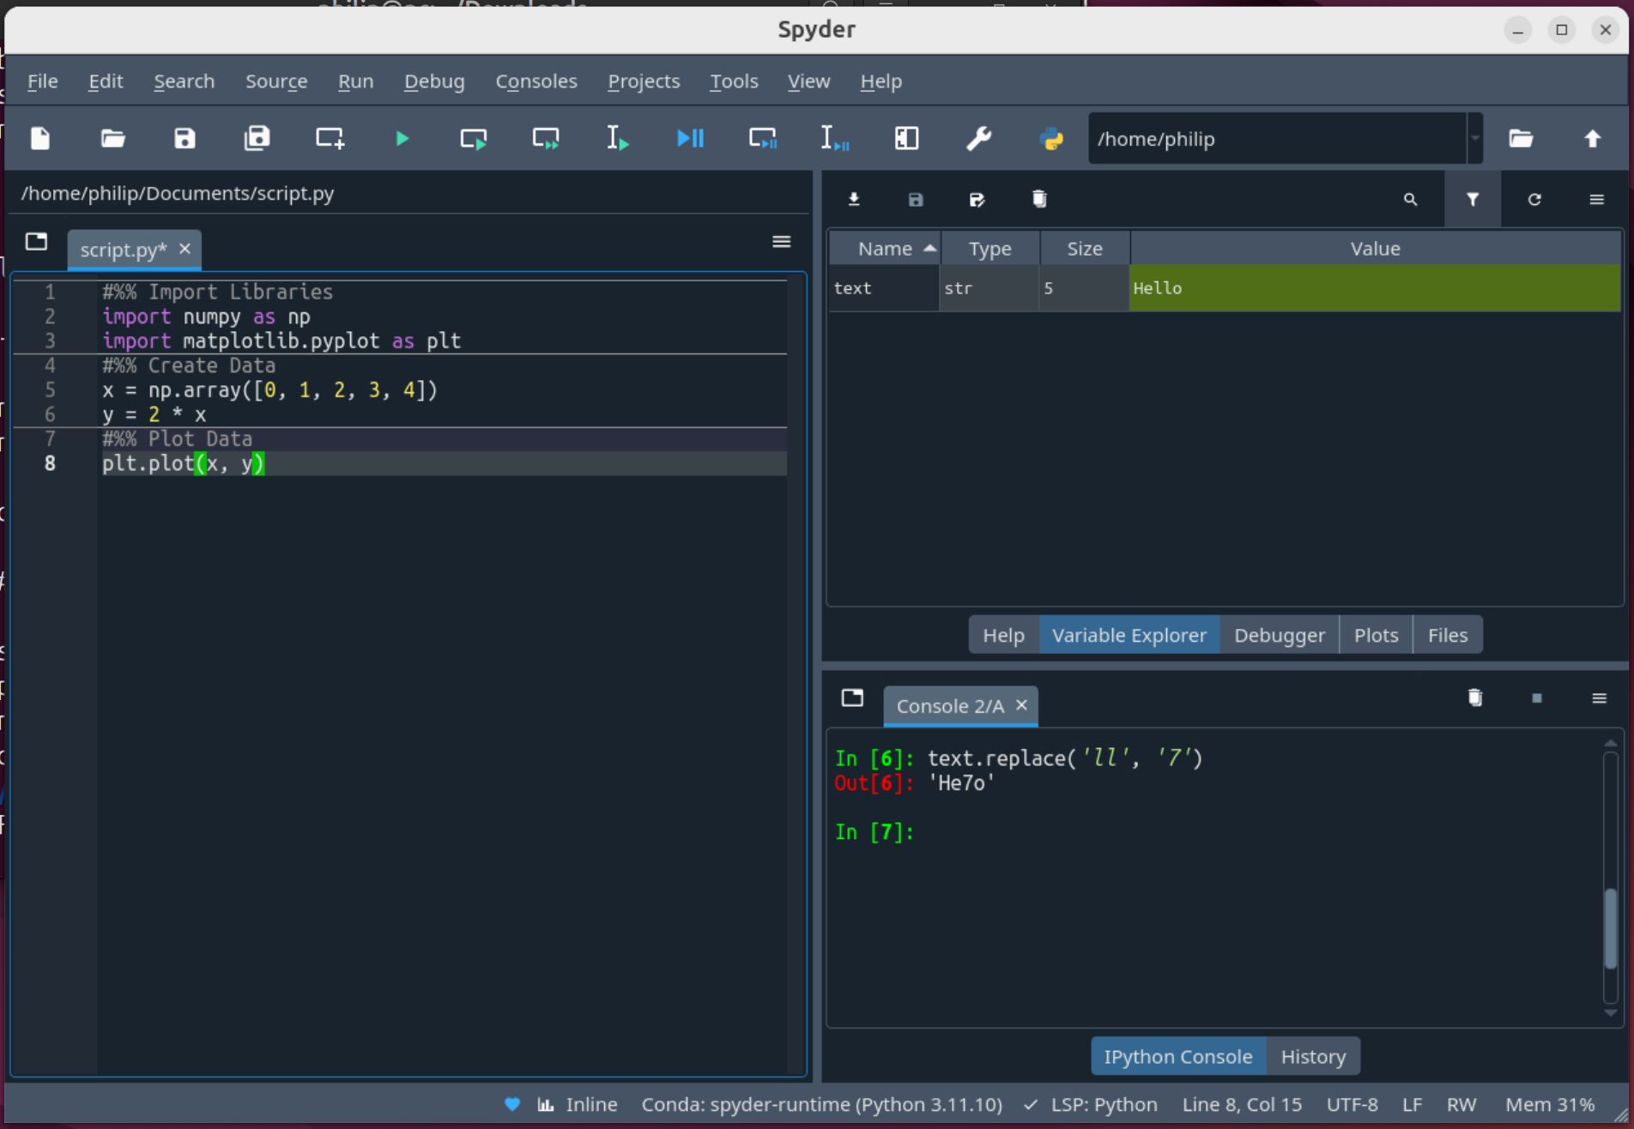The width and height of the screenshot is (1634, 1129).
Task: Run the current cell
Action: [474, 138]
